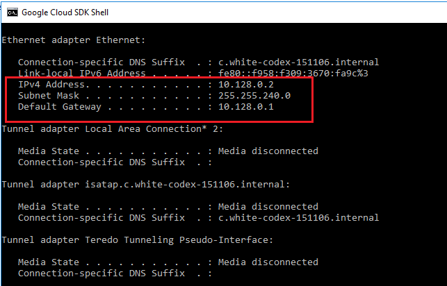Click the Subnet Mask label

(x=45, y=95)
